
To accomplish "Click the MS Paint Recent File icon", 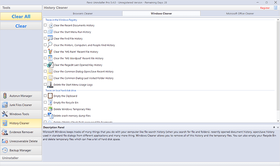I will click(x=50, y=52).
